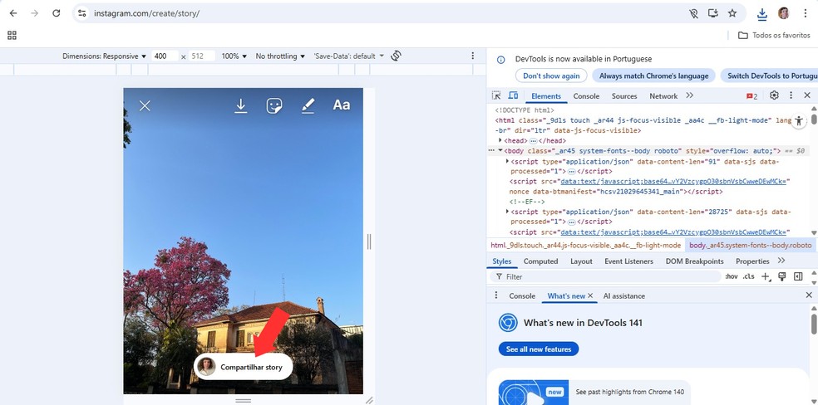
Task: Close the story editor with the X icon
Action: click(145, 105)
